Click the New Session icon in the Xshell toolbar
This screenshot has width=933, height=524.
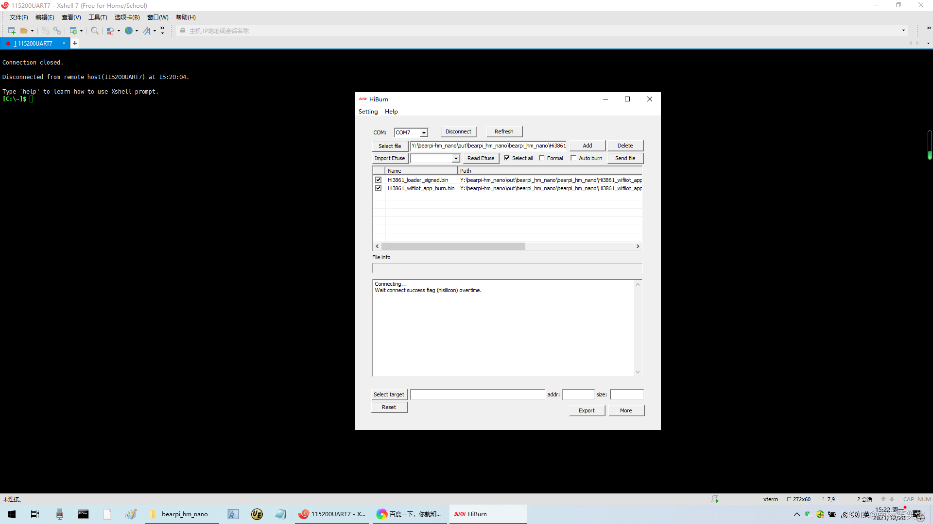click(12, 31)
